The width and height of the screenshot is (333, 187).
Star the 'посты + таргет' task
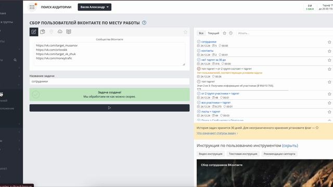tap(329, 112)
